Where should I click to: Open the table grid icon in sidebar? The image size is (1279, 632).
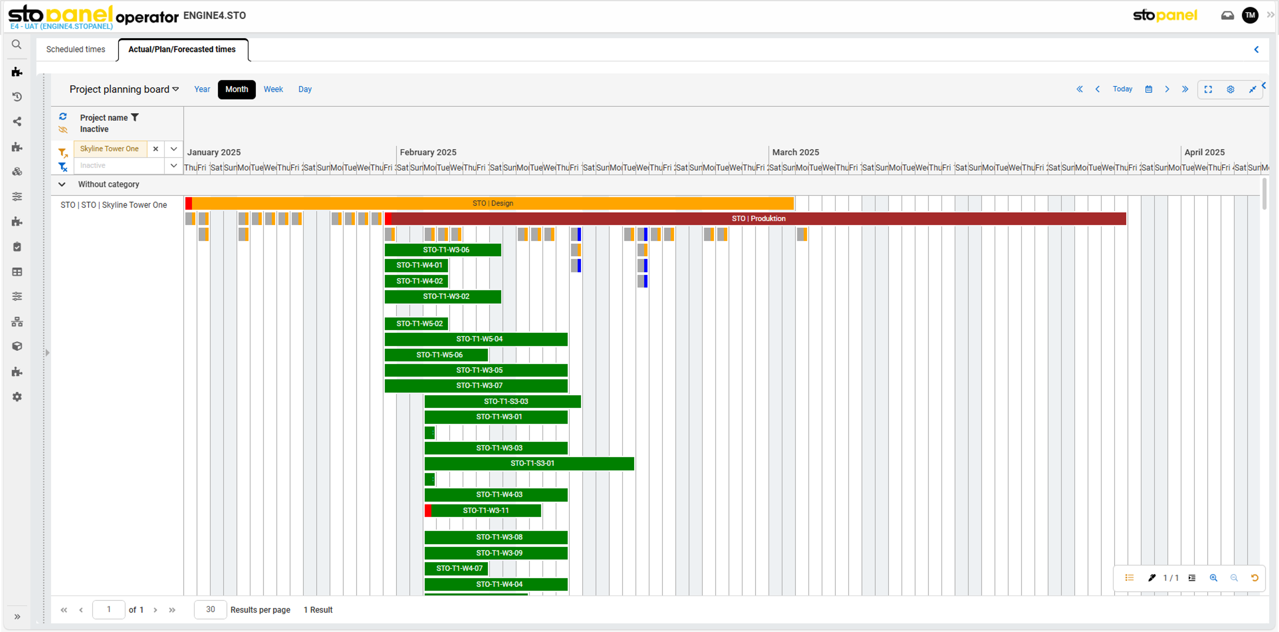click(x=17, y=272)
